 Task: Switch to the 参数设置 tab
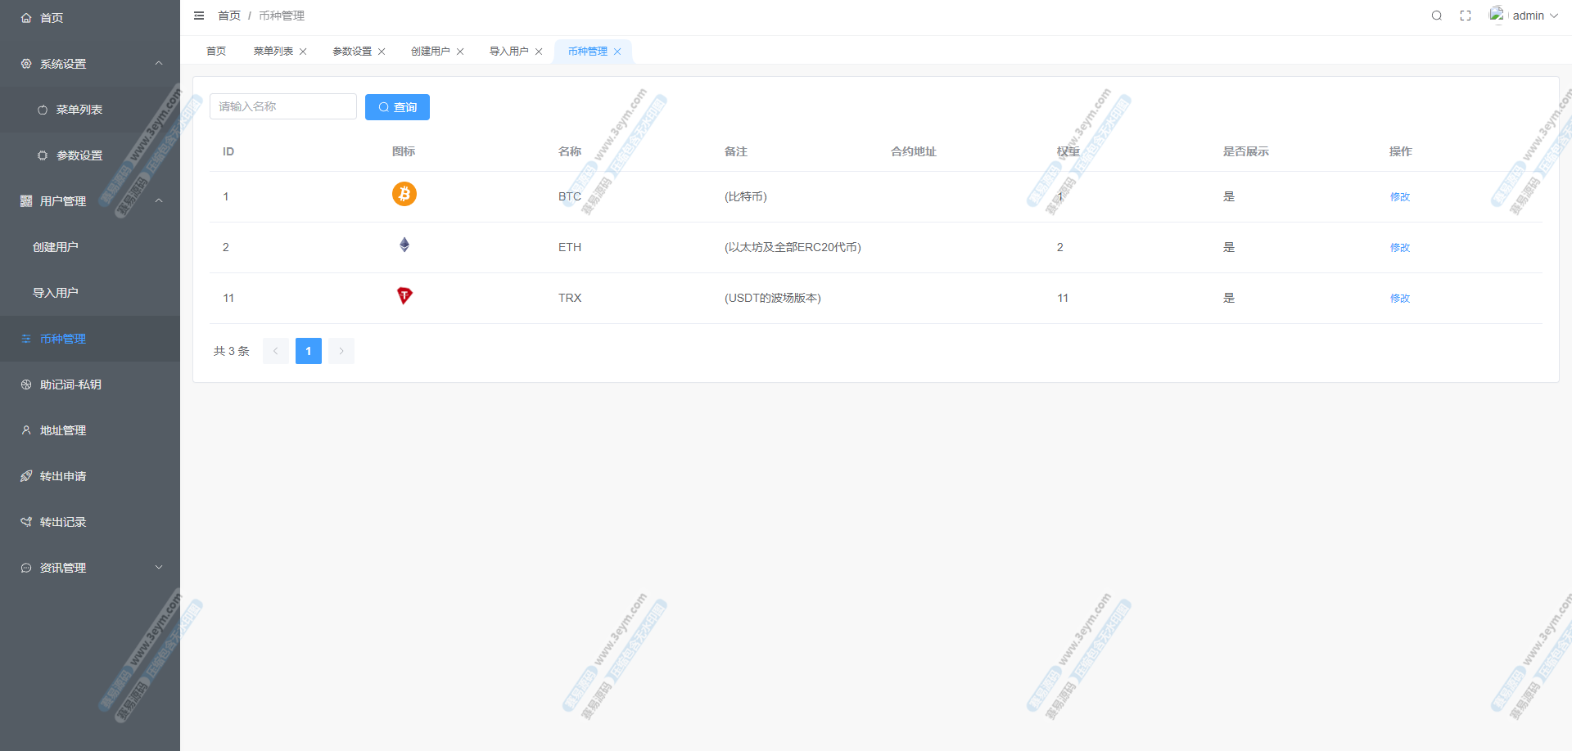351,52
